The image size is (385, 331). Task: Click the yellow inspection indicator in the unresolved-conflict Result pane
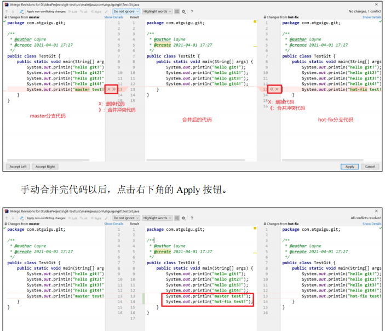click(255, 21)
